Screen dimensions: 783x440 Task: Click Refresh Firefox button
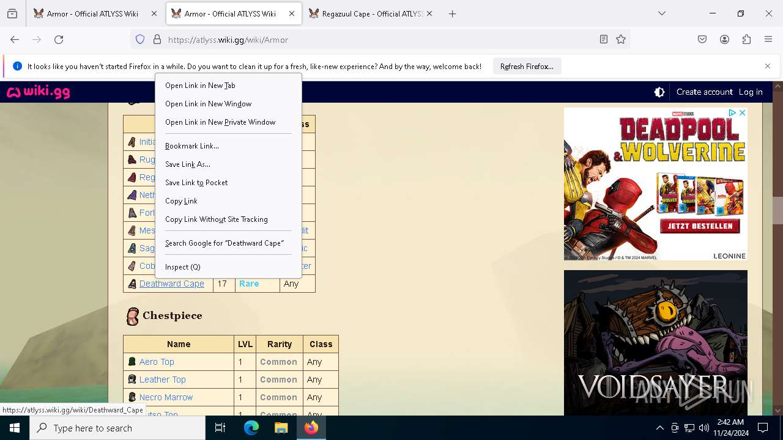pos(527,66)
